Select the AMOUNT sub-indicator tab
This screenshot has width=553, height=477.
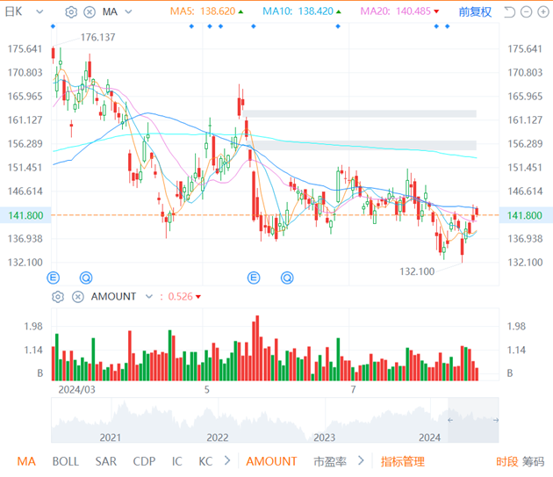click(x=271, y=461)
